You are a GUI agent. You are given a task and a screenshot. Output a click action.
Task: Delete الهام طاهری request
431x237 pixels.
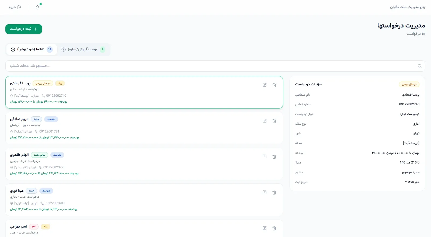pyautogui.click(x=274, y=156)
